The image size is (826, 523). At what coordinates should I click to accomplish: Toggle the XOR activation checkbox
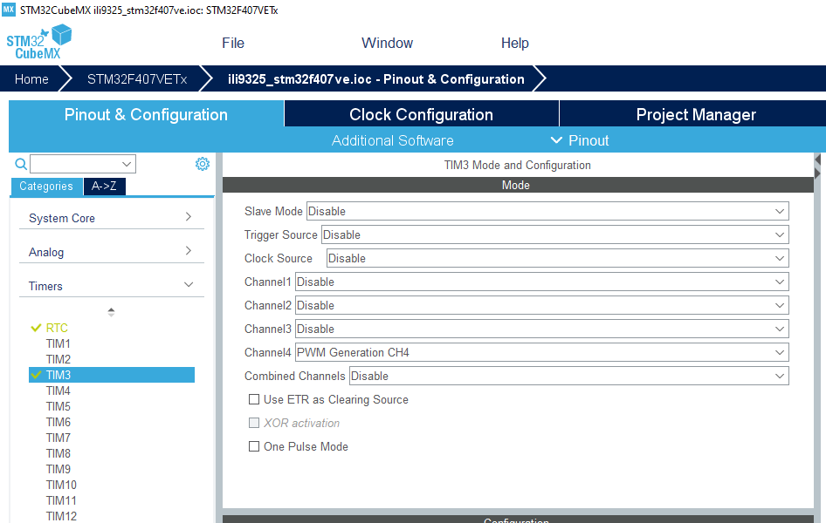(x=254, y=423)
